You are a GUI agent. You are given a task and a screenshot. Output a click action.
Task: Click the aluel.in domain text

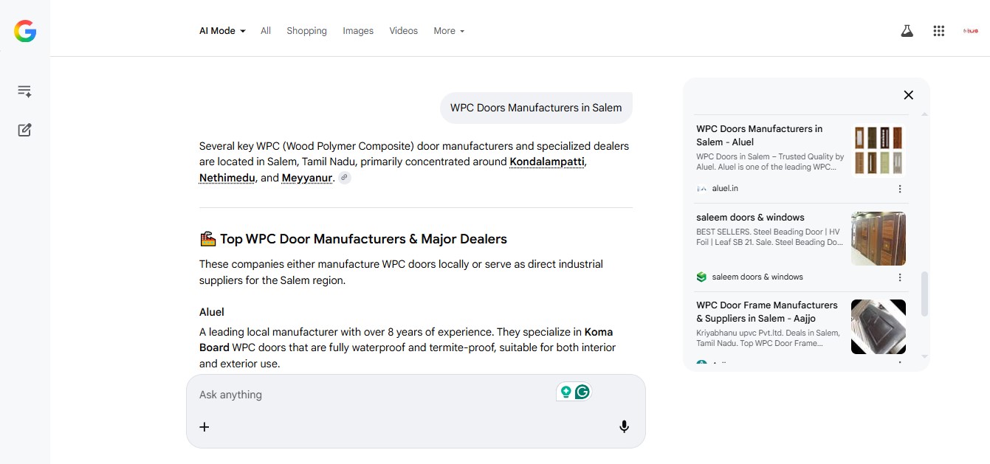tap(725, 189)
